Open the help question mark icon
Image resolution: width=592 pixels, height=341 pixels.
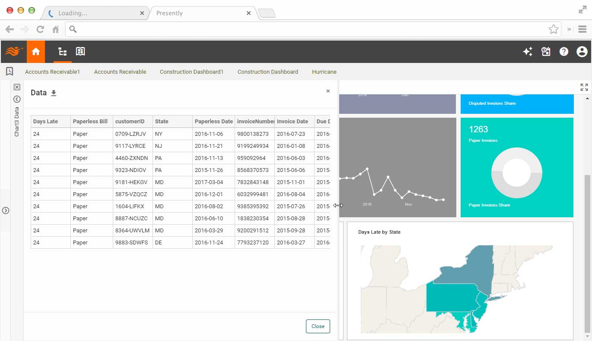pos(563,52)
